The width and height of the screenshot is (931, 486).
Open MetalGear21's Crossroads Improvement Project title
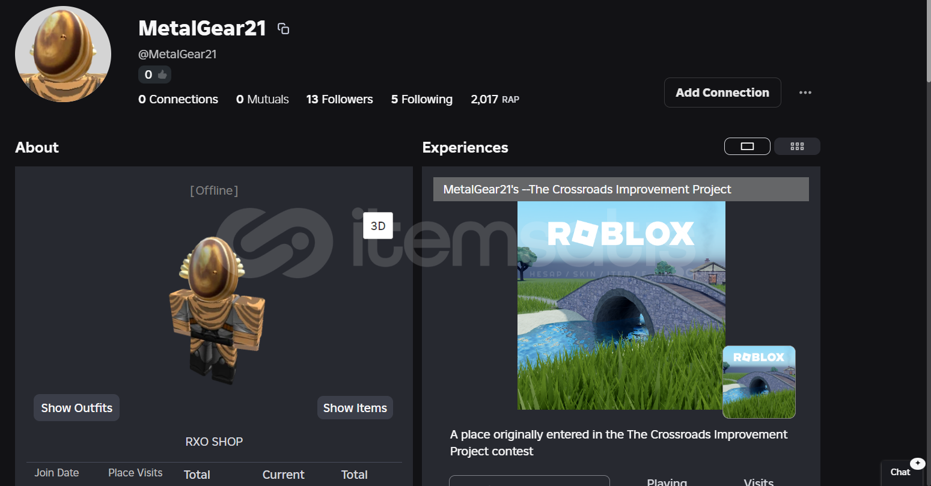[x=587, y=189]
